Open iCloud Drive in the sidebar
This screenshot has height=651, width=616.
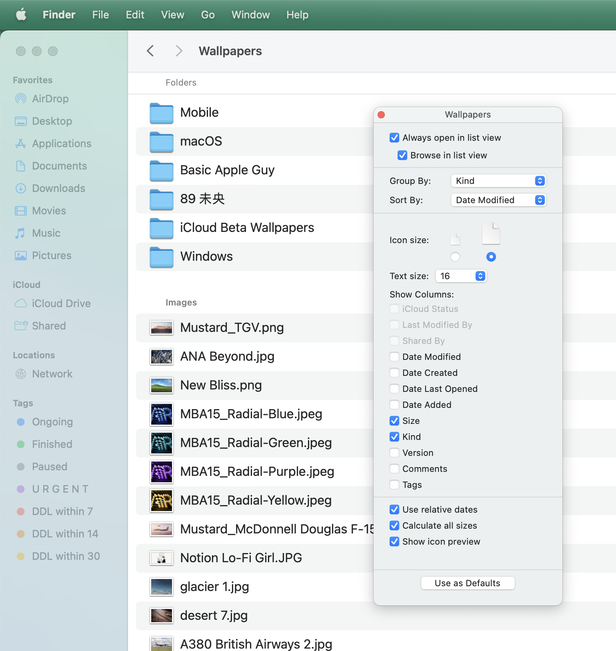[x=61, y=304]
